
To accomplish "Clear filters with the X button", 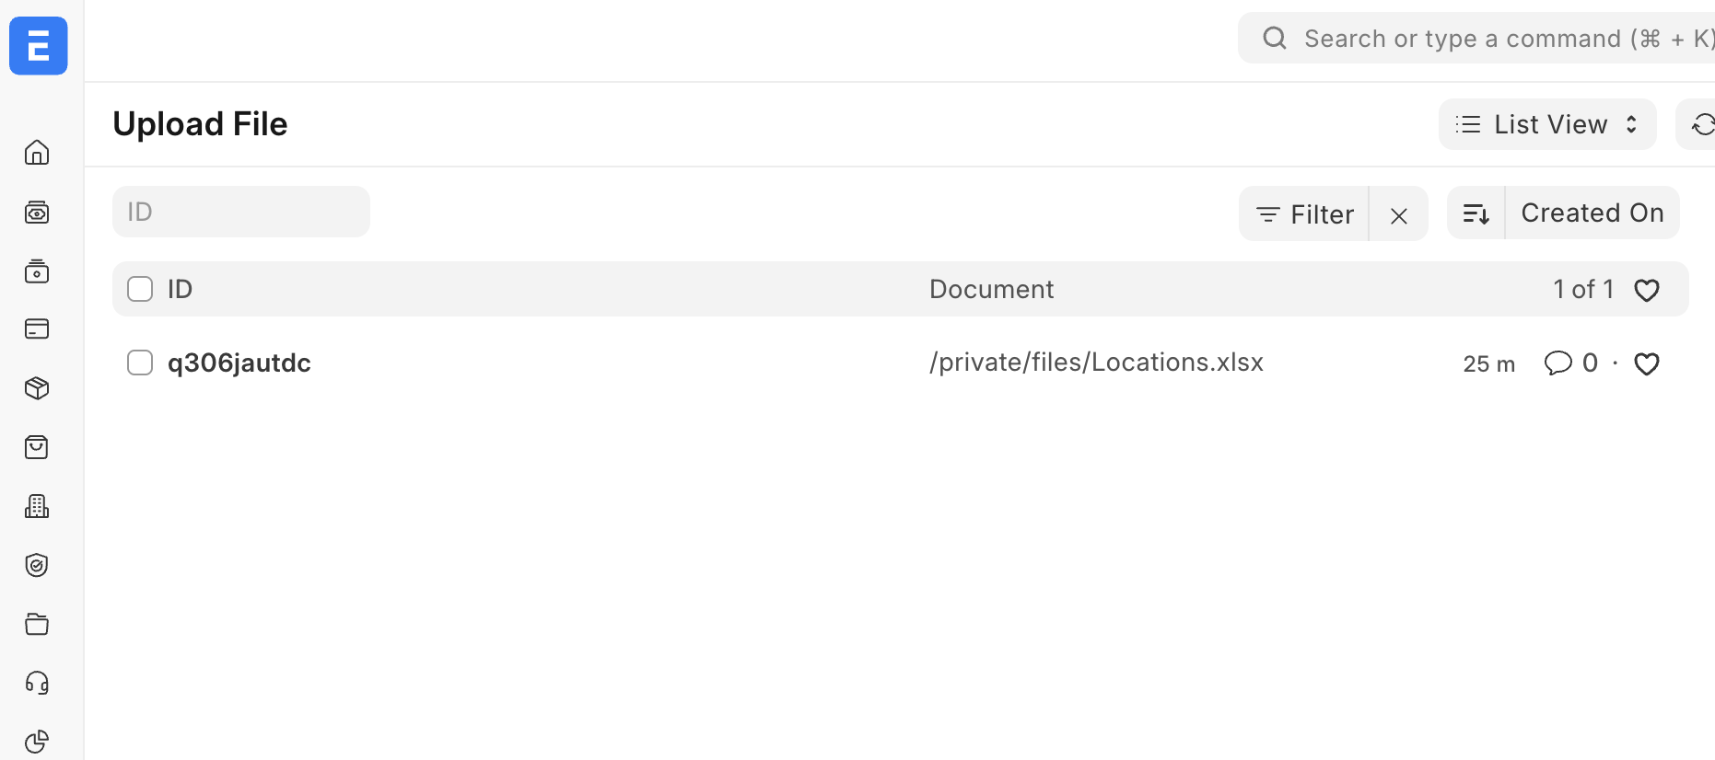I will click(x=1398, y=215).
